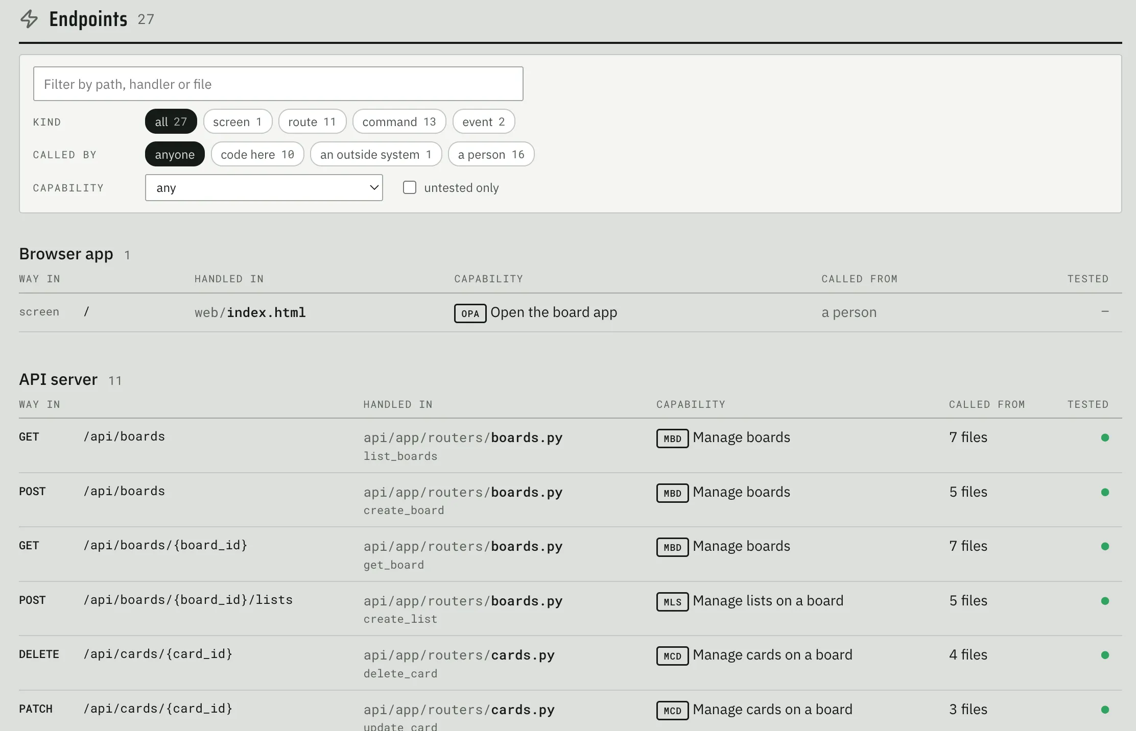Filter called by 'code here 10'
The height and width of the screenshot is (731, 1136).
[257, 154]
